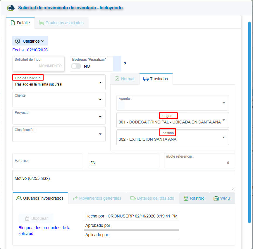The height and width of the screenshot is (249, 253).
Task: Click the Hecho por CRONUSERP box
Action: click(x=132, y=216)
